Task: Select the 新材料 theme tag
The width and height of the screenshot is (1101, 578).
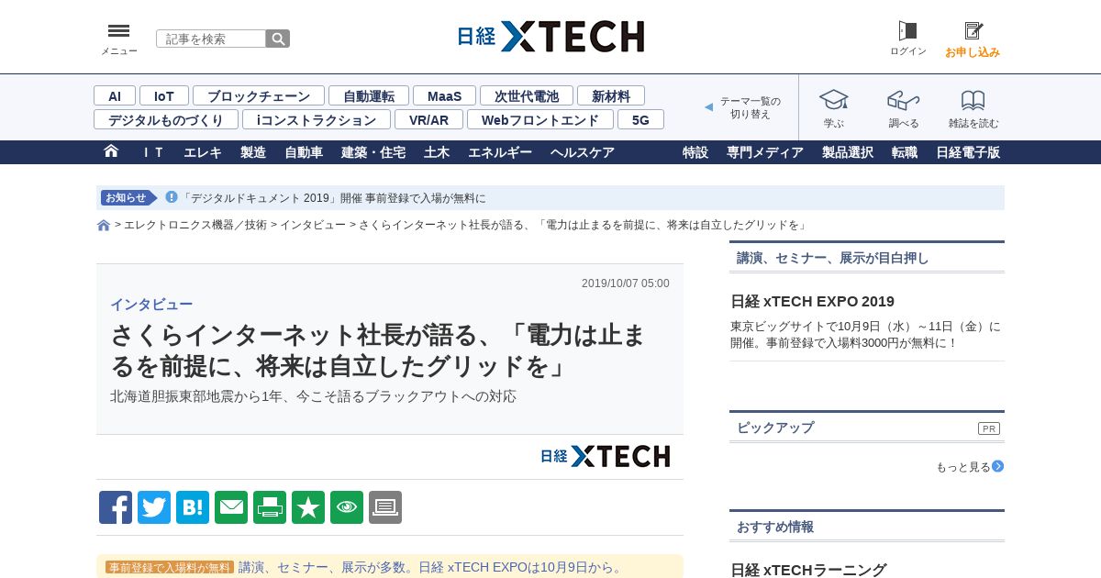Action: pos(611,95)
